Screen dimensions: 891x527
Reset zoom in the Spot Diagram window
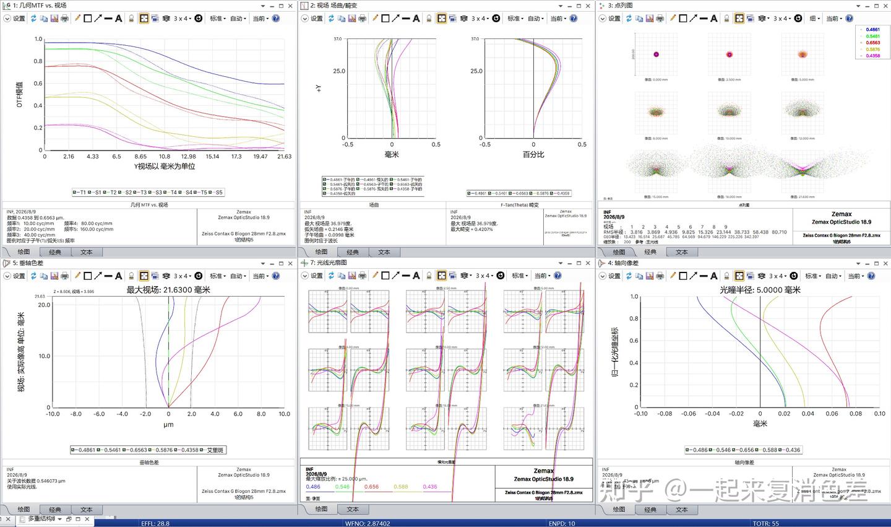[x=798, y=19]
